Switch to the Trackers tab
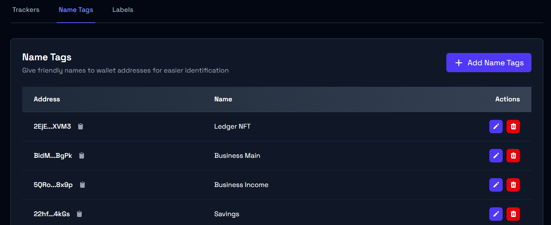Viewport: 551px width, 225px height. (x=26, y=10)
